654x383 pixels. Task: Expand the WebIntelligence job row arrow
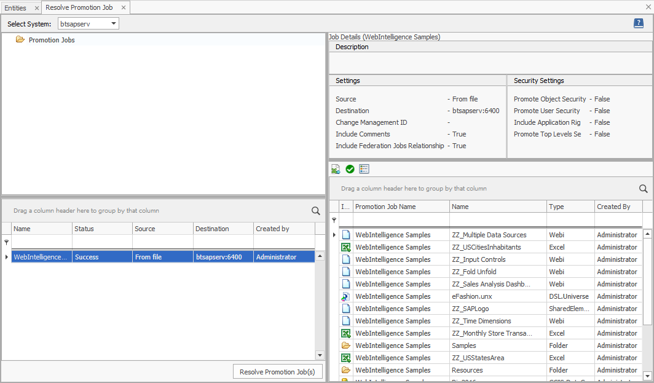(6, 257)
